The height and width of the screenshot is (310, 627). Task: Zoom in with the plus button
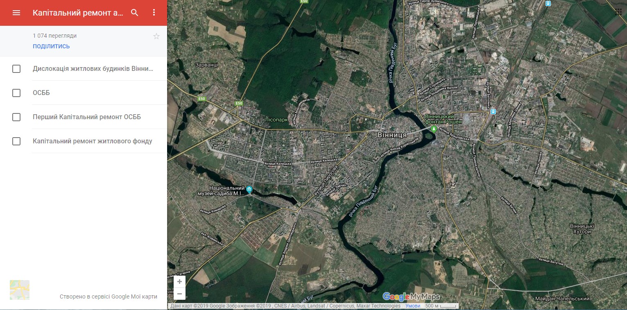point(179,282)
